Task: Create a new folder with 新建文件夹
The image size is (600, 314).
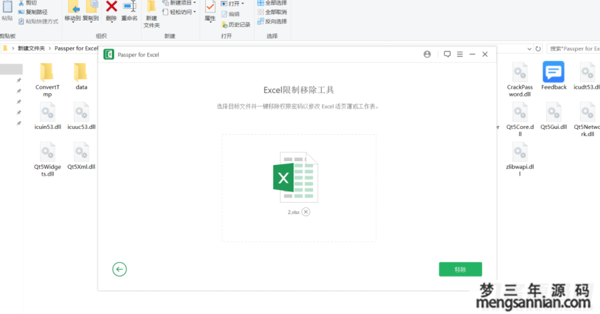Action: pyautogui.click(x=152, y=14)
